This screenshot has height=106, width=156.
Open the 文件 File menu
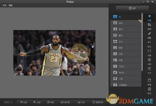tap(4, 5)
